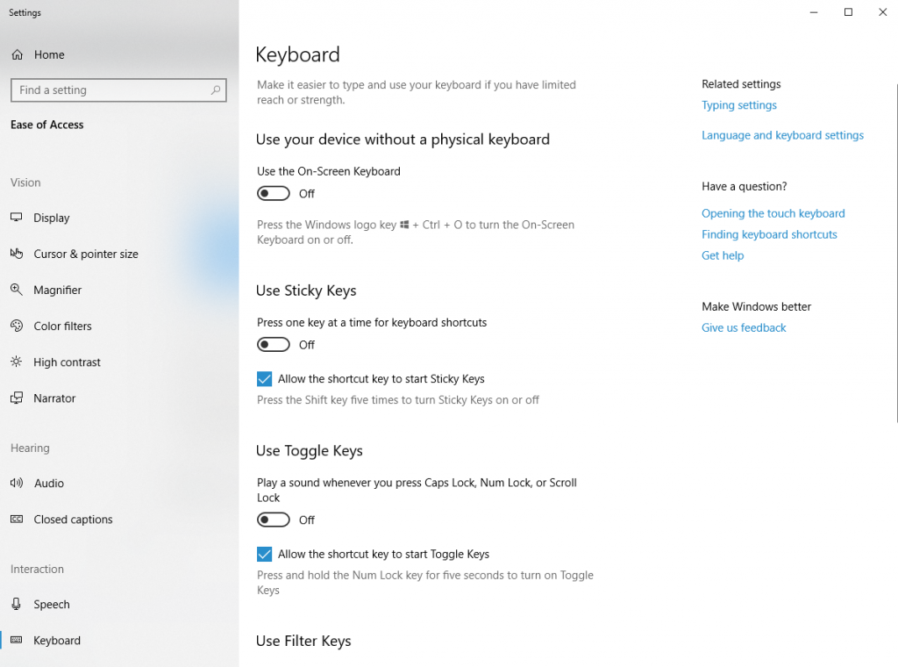Click the Use Filter Keys heading
Image resolution: width=898 pixels, height=667 pixels.
tap(303, 641)
